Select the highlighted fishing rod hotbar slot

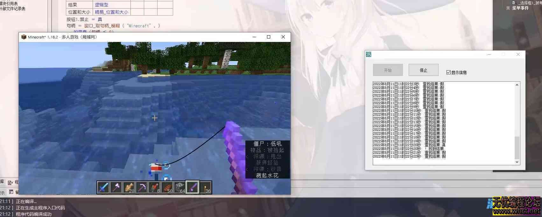pyautogui.click(x=193, y=187)
